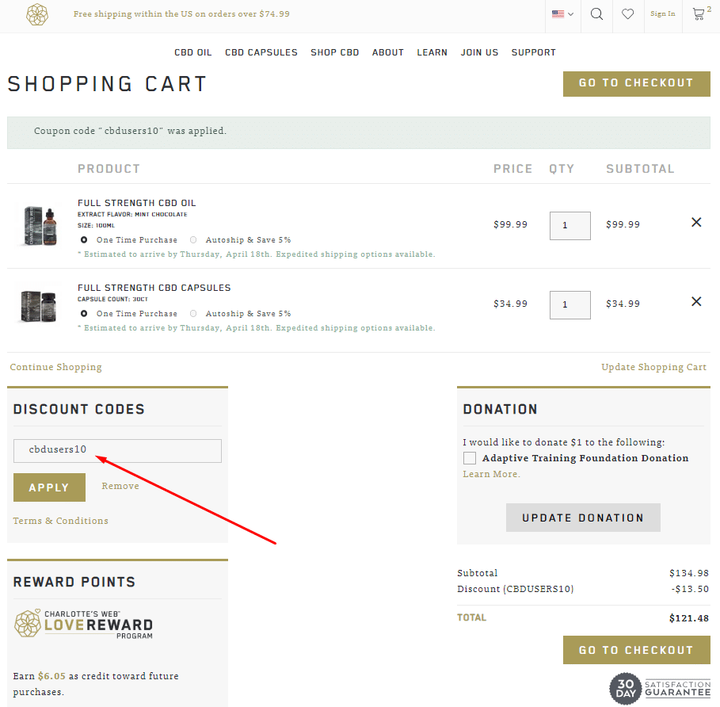Click the APPLY discount button
This screenshot has height=707, width=720.
click(x=49, y=487)
